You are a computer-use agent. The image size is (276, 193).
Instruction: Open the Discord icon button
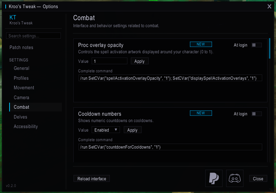[235, 179]
